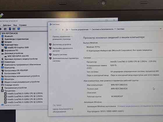Open Панель управления — домашняя страница link

62,38
